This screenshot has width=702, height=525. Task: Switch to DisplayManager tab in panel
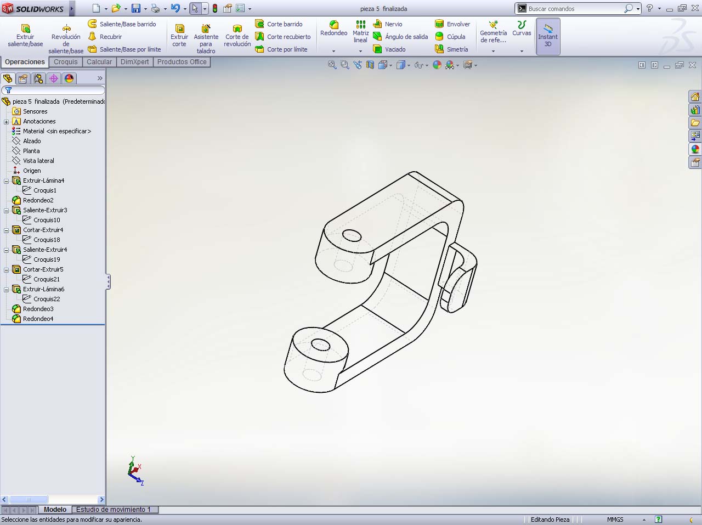point(69,78)
